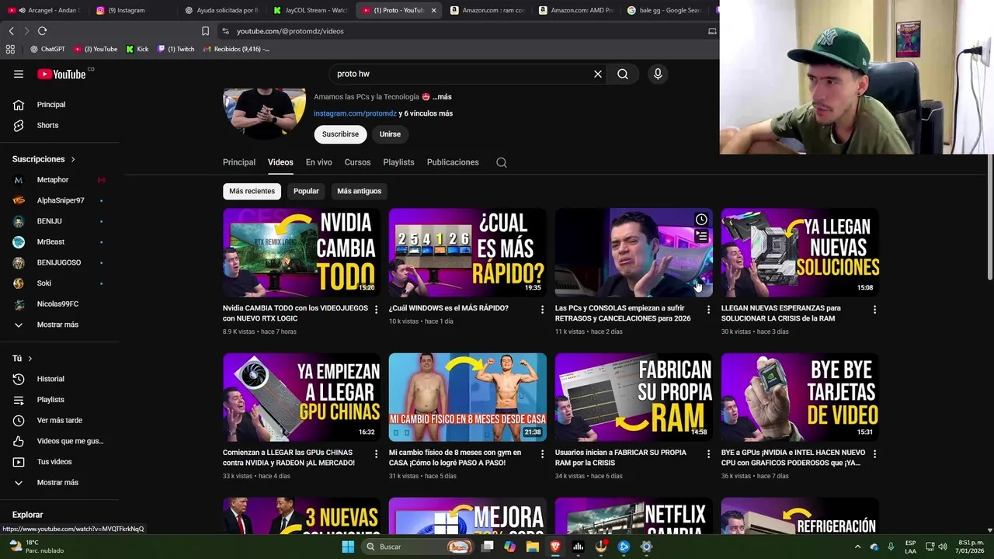Open the instagram.com/protomdz link
This screenshot has height=559, width=994.
click(x=355, y=113)
